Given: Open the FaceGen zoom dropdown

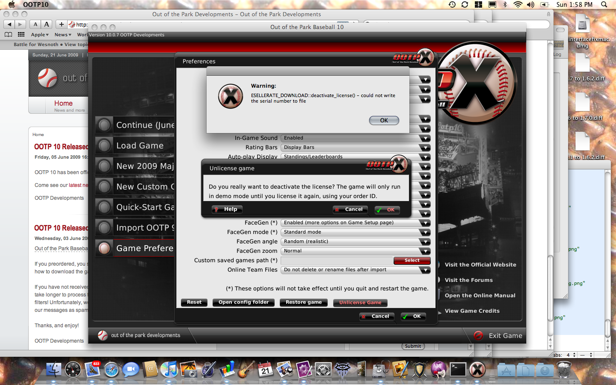Looking at the screenshot, I should coord(355,251).
